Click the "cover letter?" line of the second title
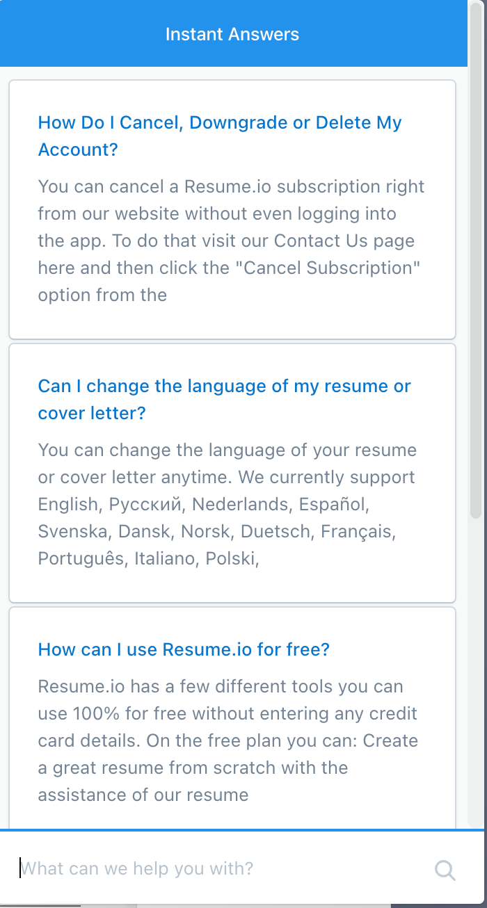 pyautogui.click(x=92, y=413)
